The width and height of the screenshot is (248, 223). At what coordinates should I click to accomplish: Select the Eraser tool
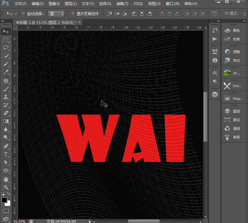coord(6,113)
